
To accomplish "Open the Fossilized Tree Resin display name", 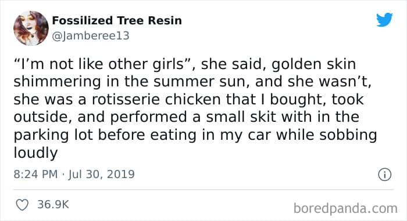I will tap(117, 20).
